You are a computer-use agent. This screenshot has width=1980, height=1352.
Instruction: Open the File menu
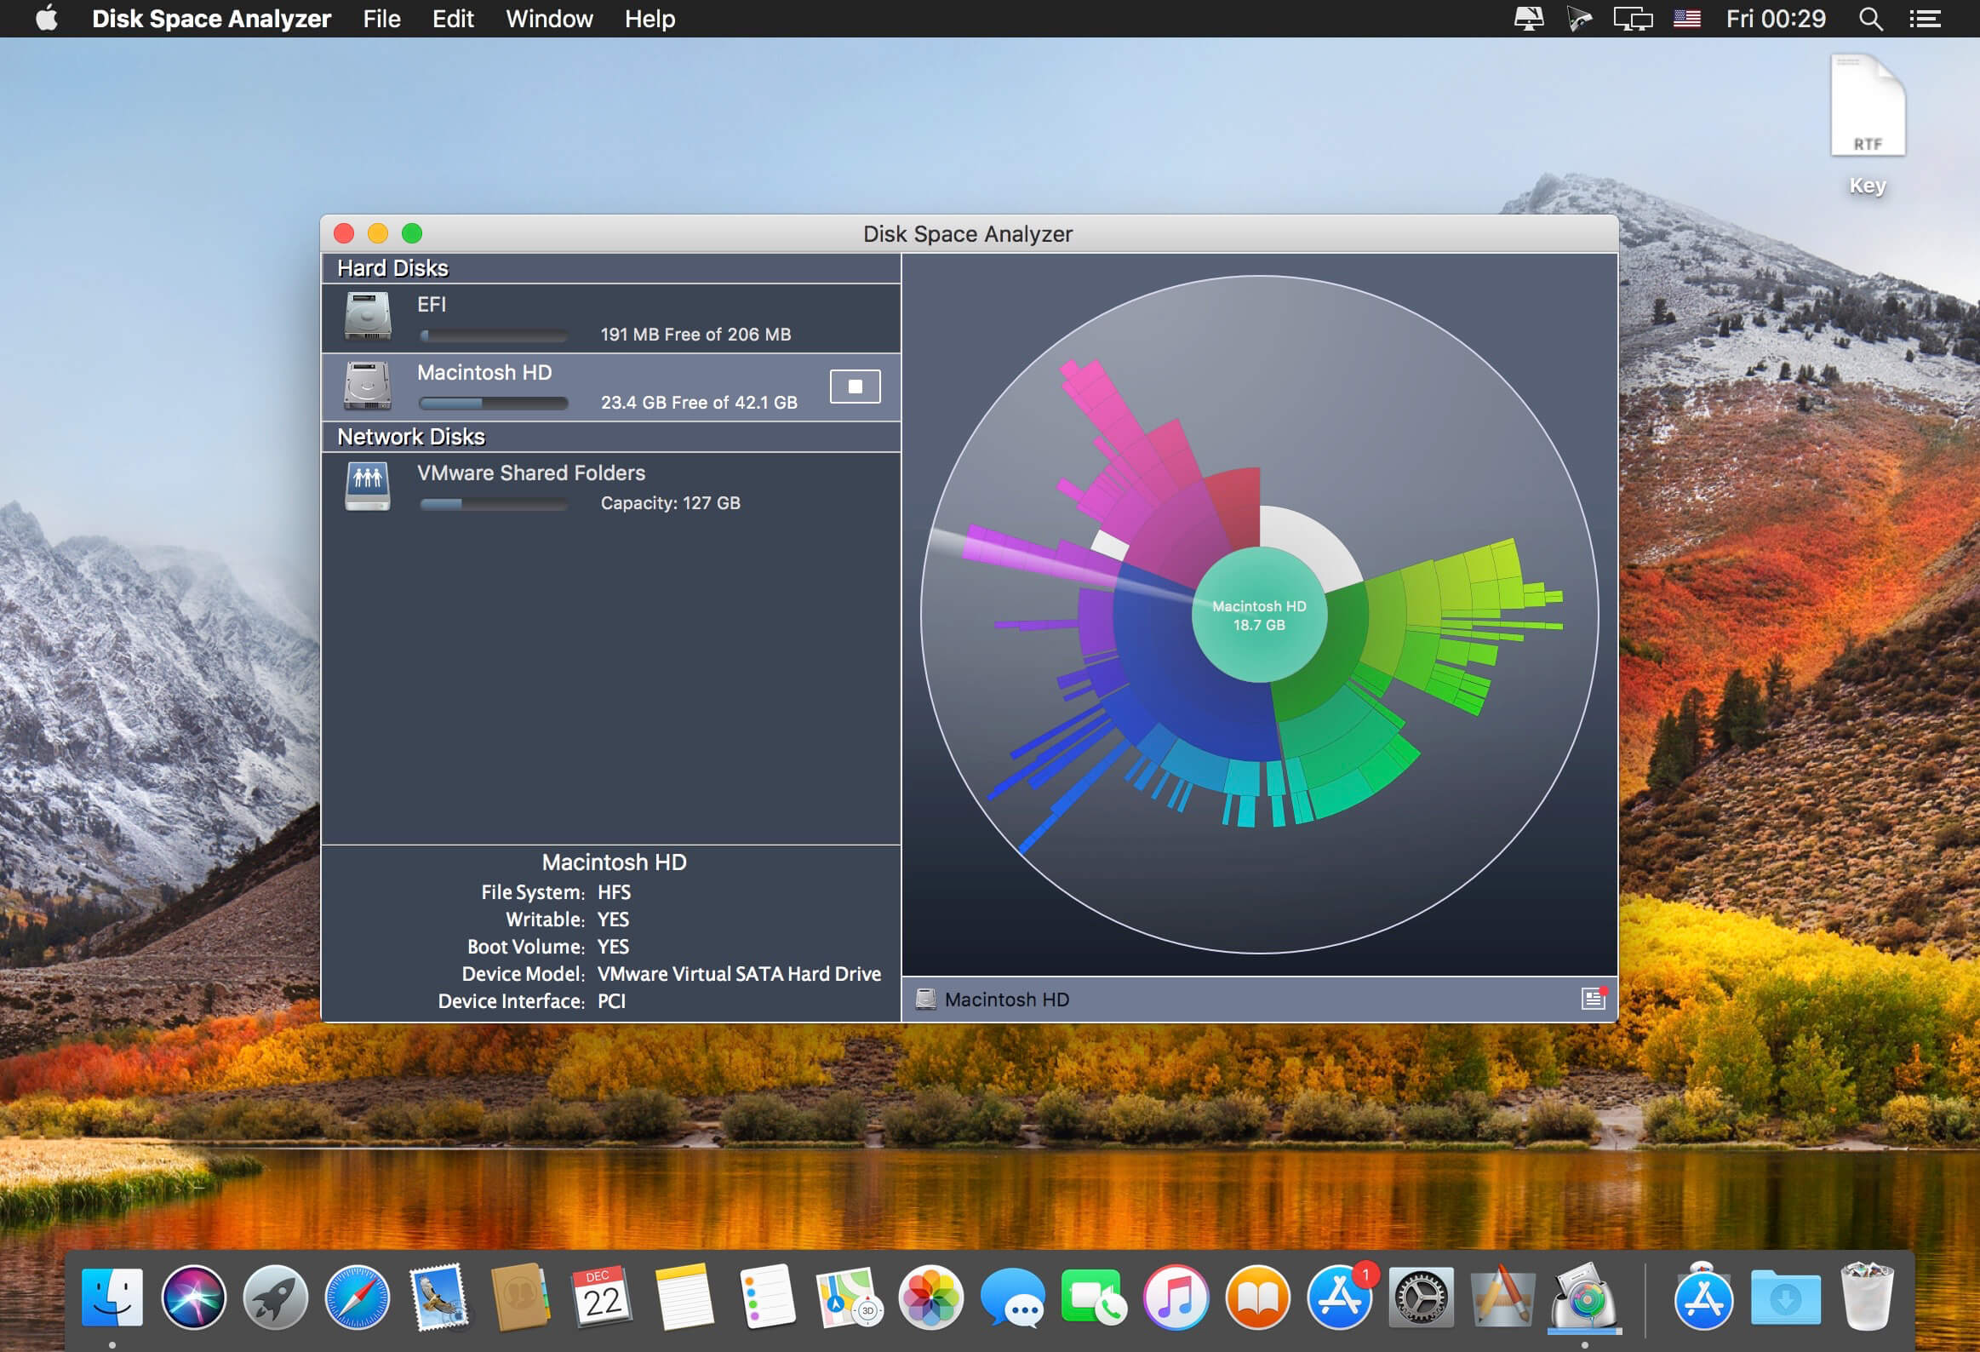381,19
